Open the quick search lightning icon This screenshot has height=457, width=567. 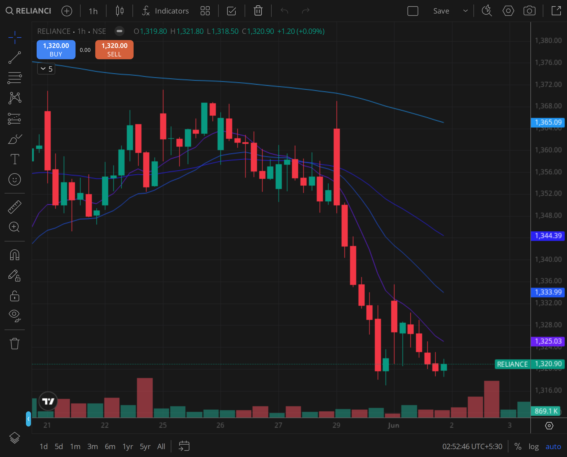coord(487,11)
